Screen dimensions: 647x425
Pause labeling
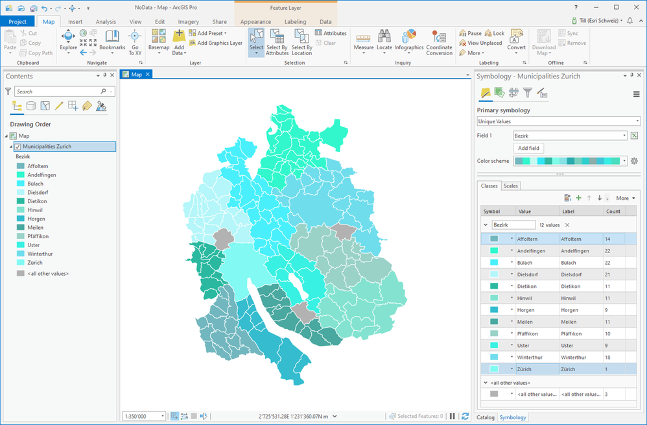[471, 33]
